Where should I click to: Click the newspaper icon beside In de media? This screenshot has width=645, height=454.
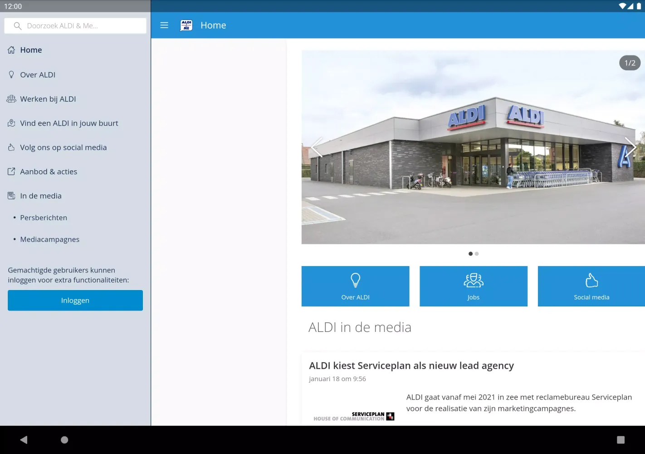tap(11, 196)
